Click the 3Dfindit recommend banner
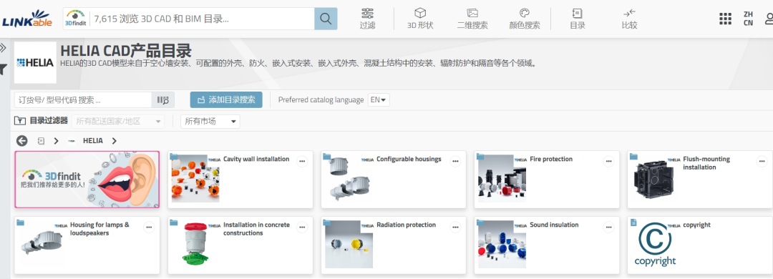This screenshot has height=279, width=773. click(87, 180)
